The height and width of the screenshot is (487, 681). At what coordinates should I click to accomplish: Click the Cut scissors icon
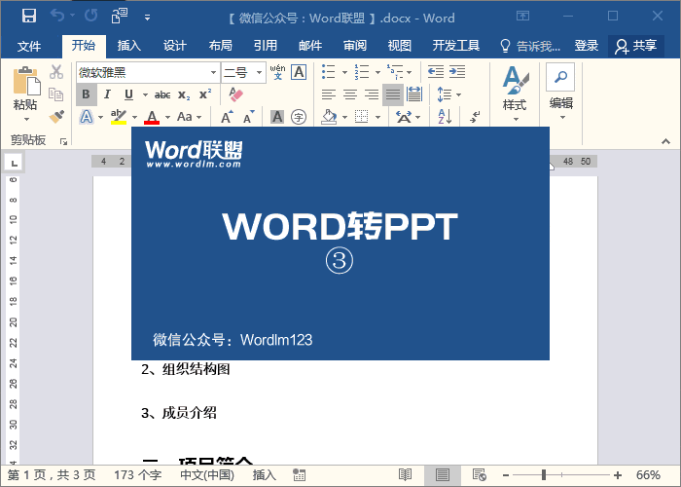(x=56, y=72)
